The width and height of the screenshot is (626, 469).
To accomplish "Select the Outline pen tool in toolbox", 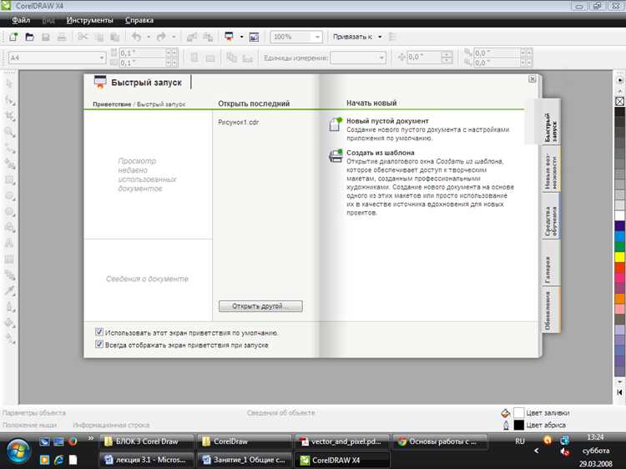I will [9, 307].
